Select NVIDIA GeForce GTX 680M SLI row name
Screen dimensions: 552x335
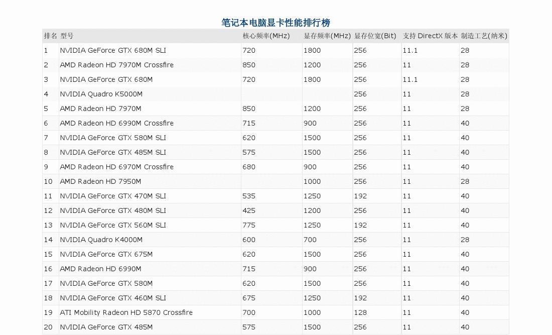pos(112,50)
